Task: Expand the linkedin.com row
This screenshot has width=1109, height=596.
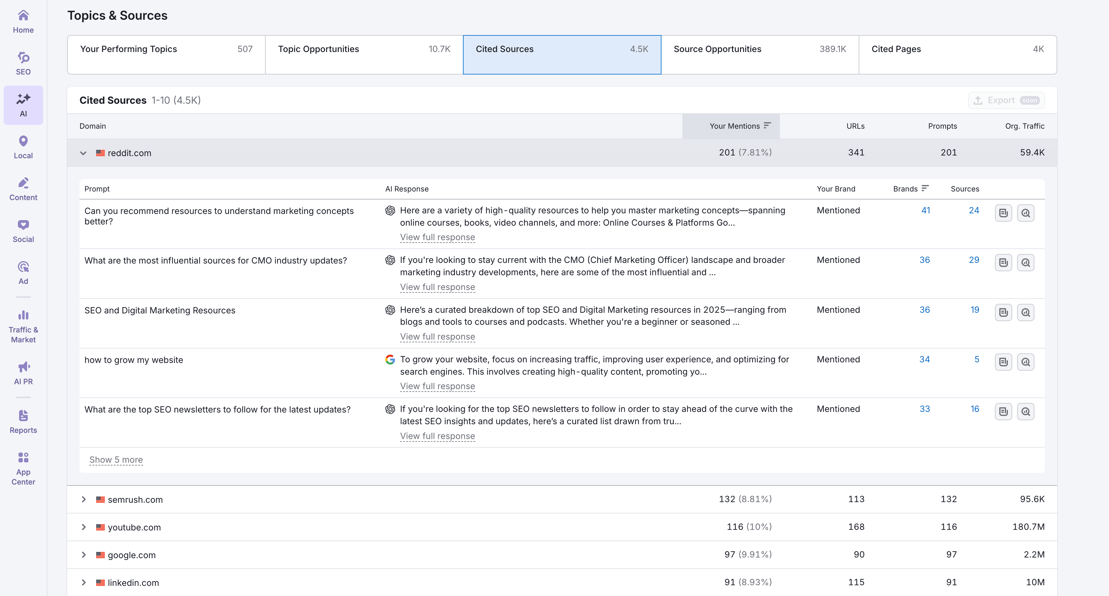Action: (84, 582)
